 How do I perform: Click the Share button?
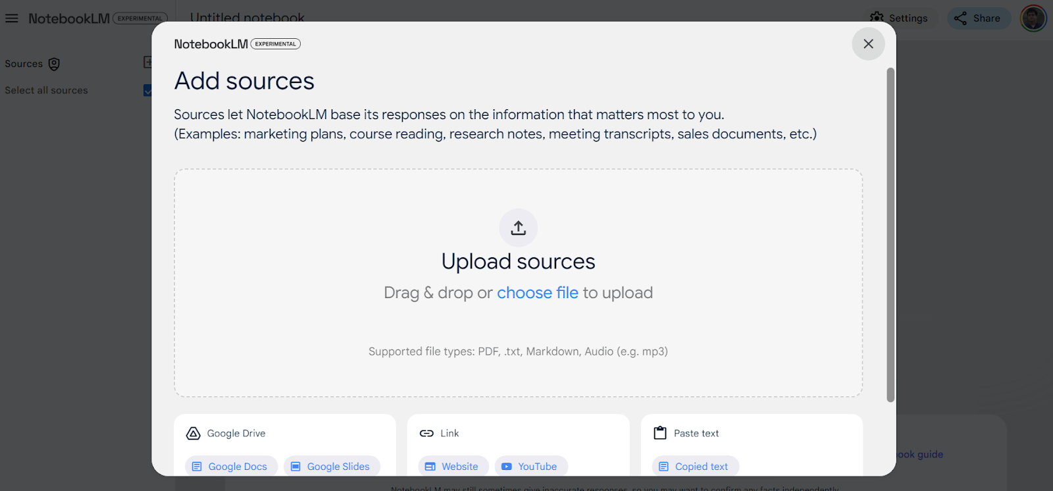pos(979,18)
